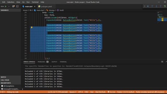167x94 pixels.
Task: Open Dart DevTools from the status bar
Action: pos(100,92)
